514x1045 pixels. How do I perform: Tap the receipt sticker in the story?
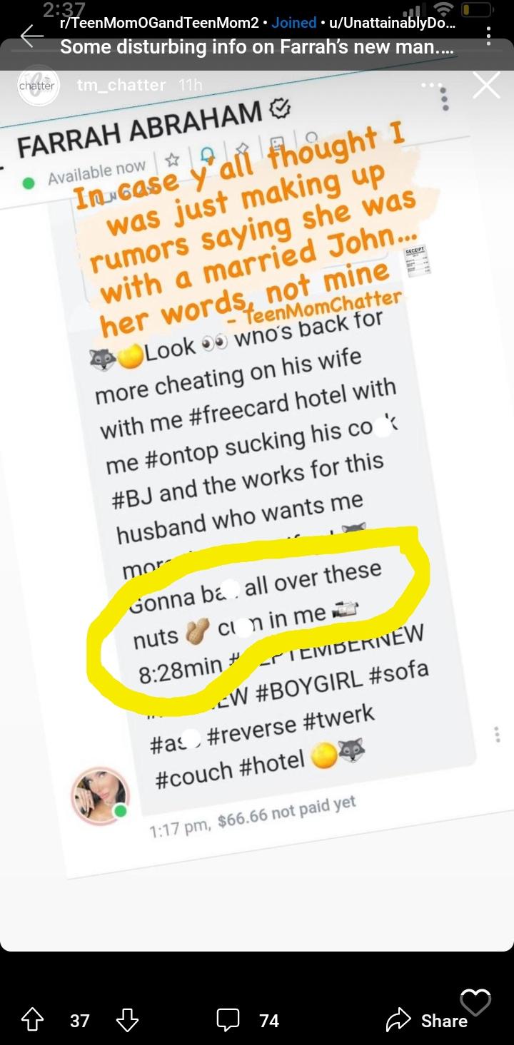tap(416, 264)
